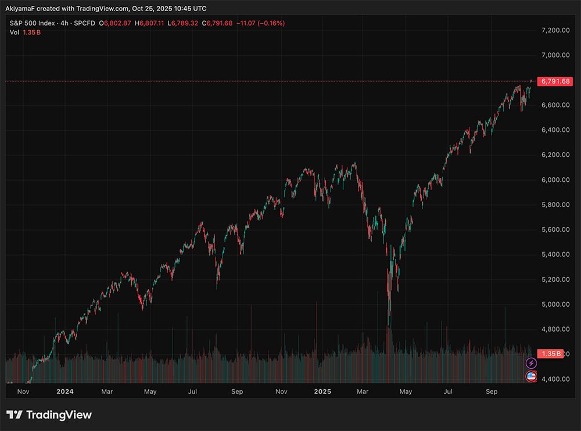Click the TradingView logo mark at bottom left
Image resolution: width=581 pixels, height=431 pixels.
pos(15,415)
